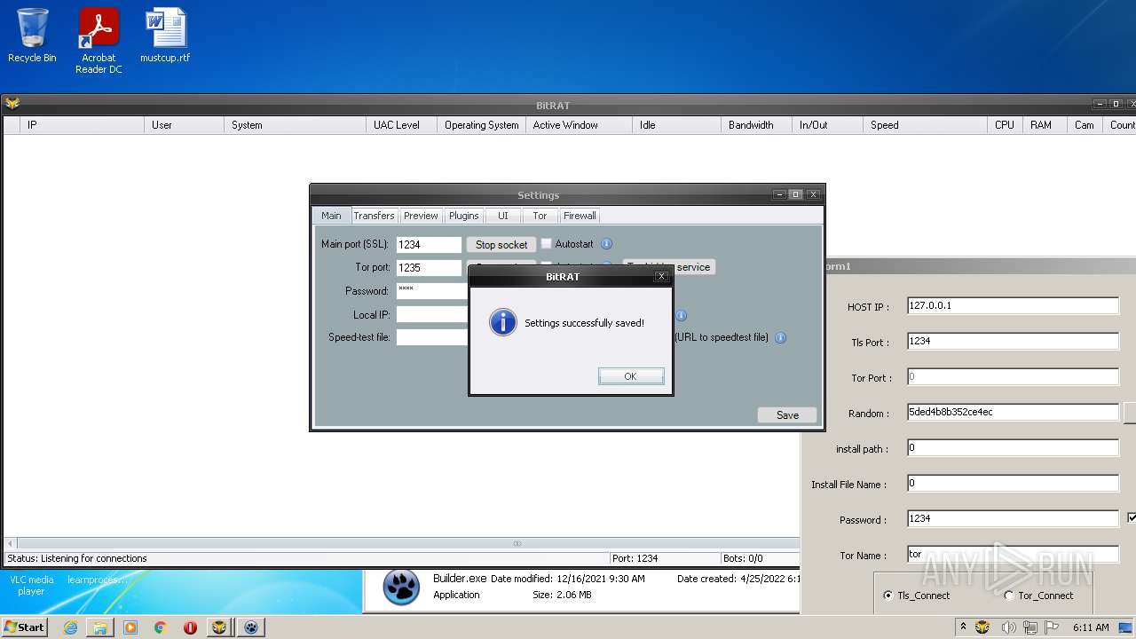Click the HOST IP field in Form1
1136x639 pixels.
click(x=1013, y=305)
